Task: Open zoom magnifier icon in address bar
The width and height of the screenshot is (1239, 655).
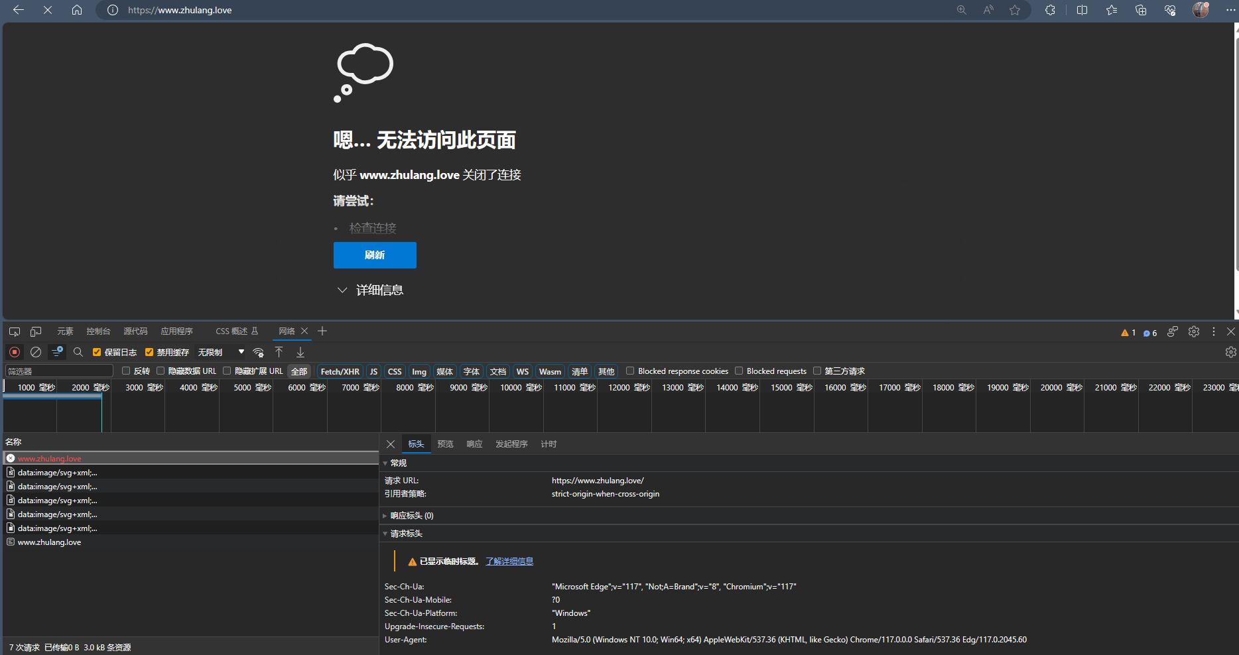Action: click(x=961, y=10)
